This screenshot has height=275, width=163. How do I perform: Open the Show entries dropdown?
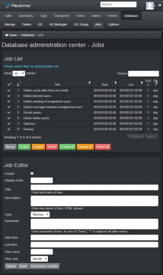click(18, 74)
